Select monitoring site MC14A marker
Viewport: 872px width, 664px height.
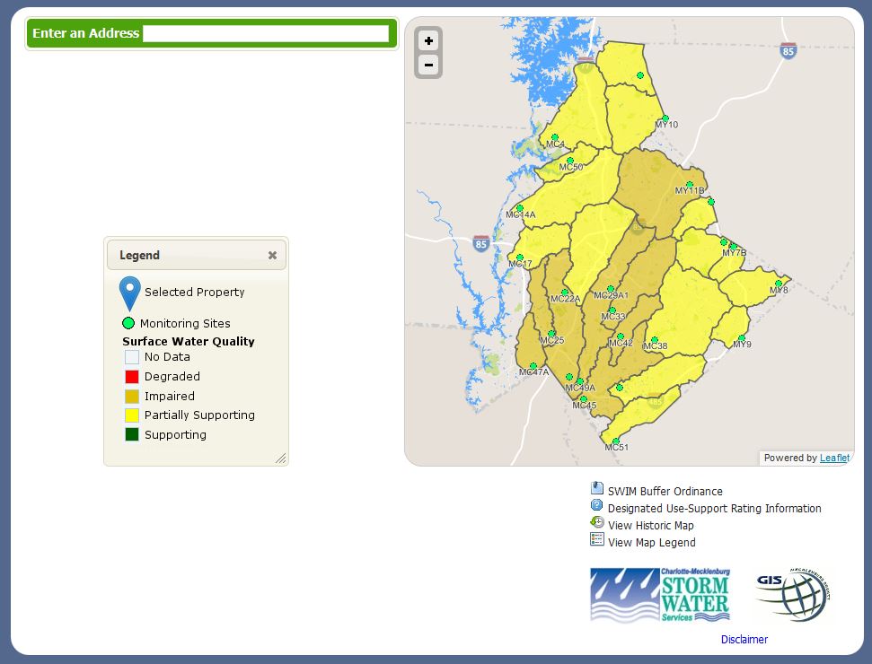pyautogui.click(x=519, y=208)
